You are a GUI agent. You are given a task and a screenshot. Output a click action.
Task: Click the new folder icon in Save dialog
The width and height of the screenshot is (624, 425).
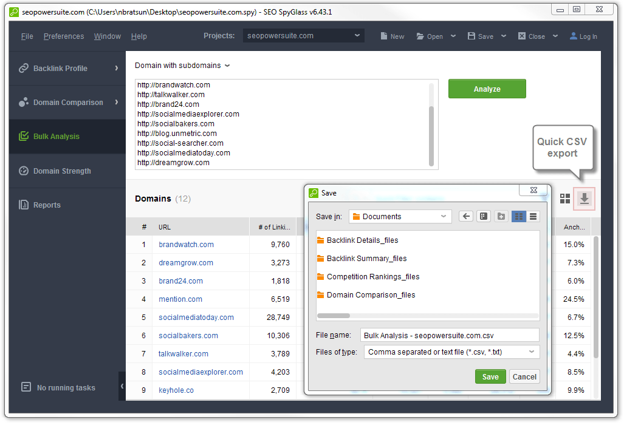tap(501, 216)
